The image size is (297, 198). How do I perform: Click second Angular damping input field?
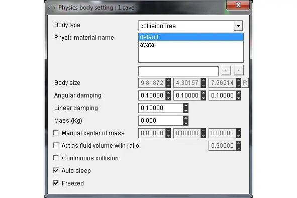click(187, 95)
